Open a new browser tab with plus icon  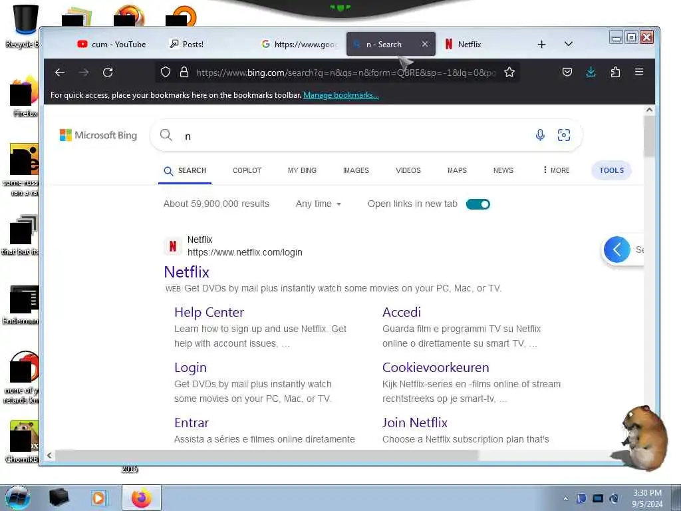541,45
